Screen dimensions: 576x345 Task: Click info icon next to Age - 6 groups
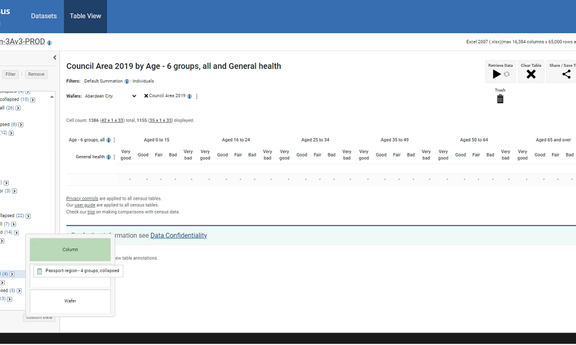[x=109, y=140]
